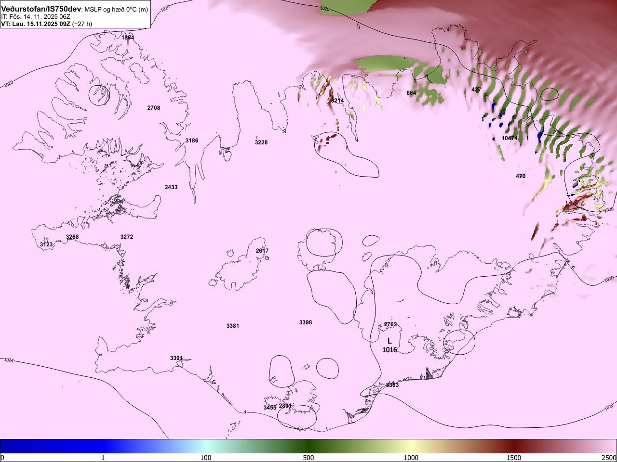Click the 427 height label
Screen dimensions: 617x462
[x=476, y=90]
